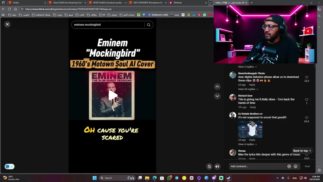
Task: Click the Post comment button
Action: (x=307, y=166)
